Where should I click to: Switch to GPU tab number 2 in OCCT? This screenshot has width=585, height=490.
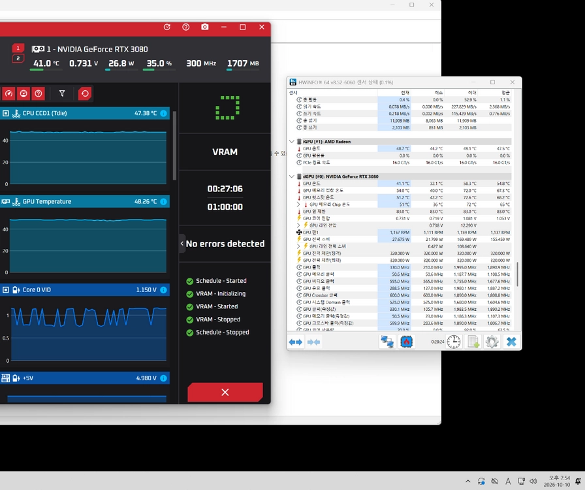click(x=18, y=58)
